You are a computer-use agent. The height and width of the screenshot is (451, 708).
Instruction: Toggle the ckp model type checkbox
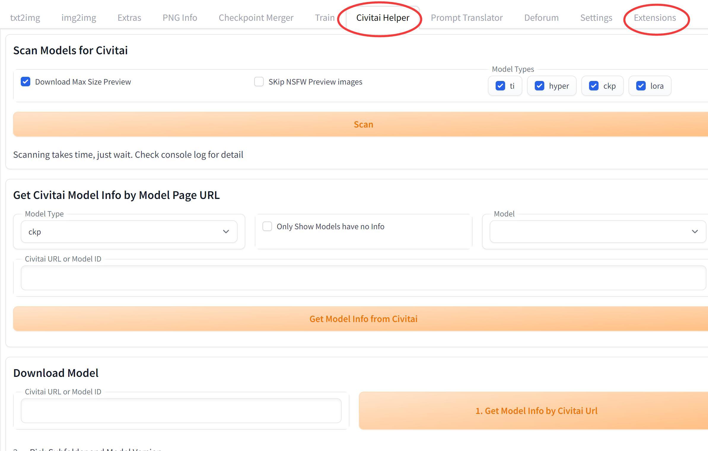pos(594,86)
